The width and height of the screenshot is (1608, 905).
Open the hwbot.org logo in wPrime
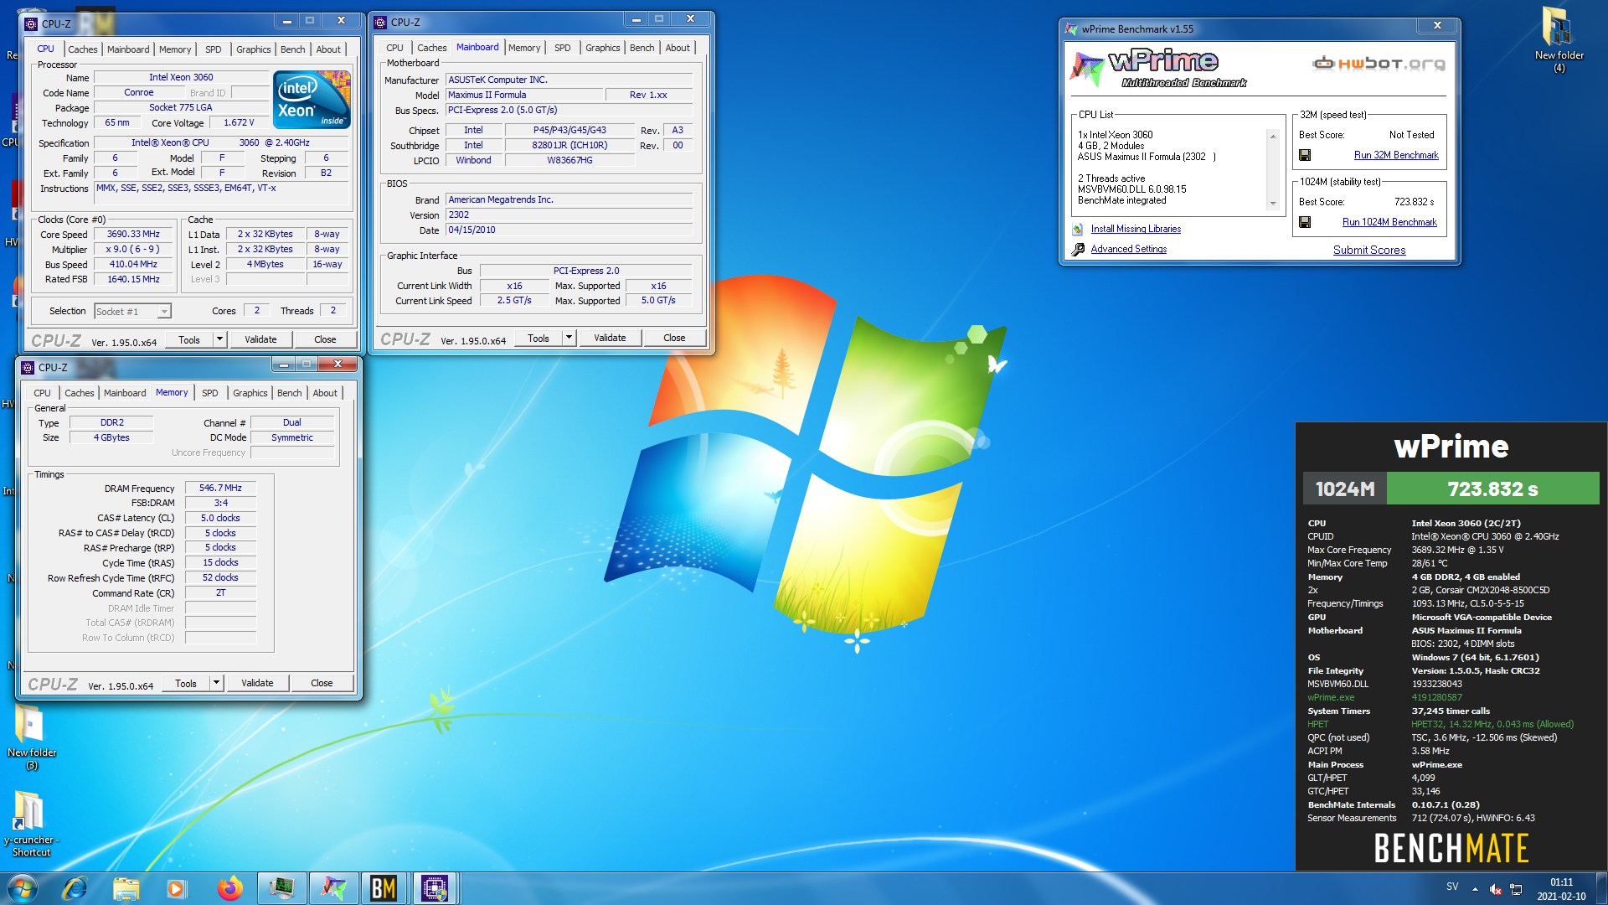pyautogui.click(x=1379, y=64)
